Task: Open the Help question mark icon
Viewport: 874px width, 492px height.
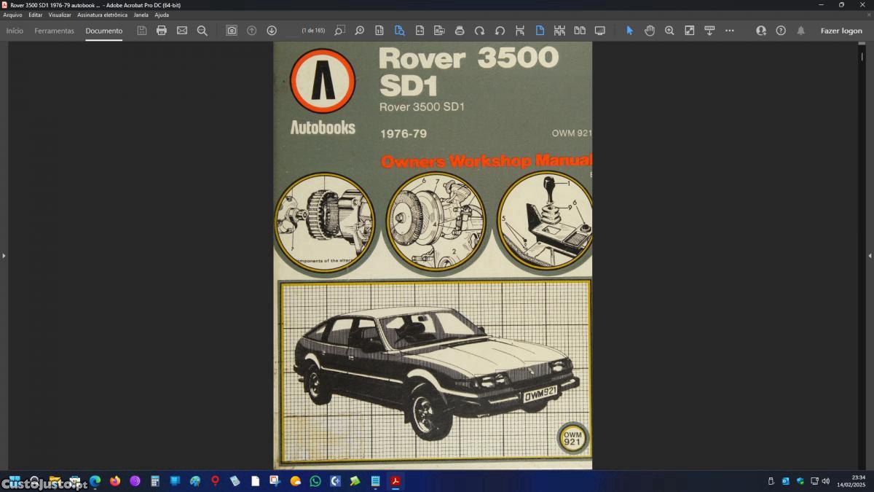Action: point(781,31)
